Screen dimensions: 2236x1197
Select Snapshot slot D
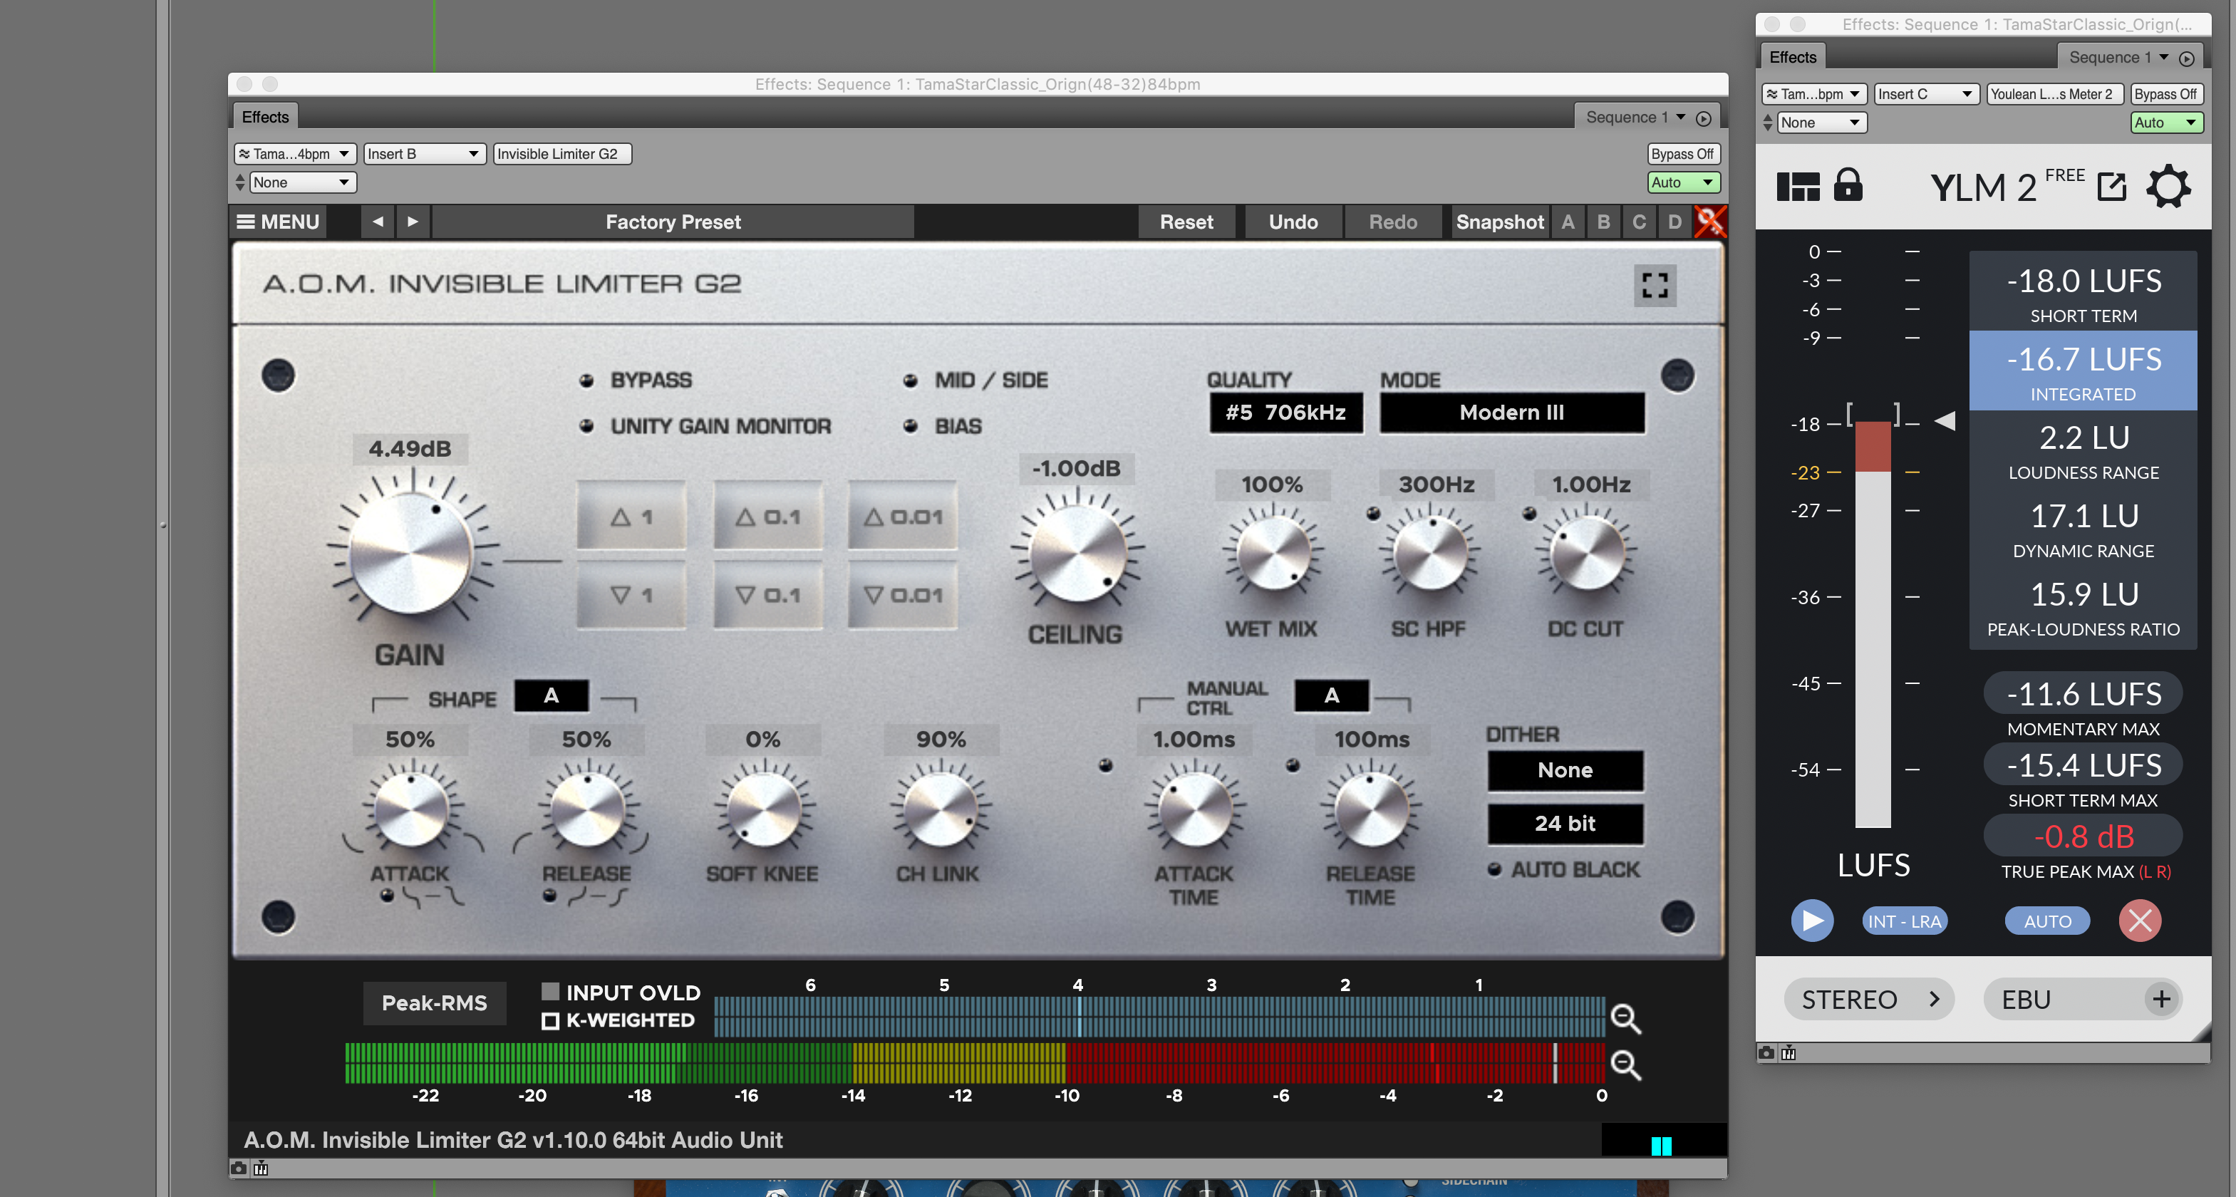pyautogui.click(x=1675, y=222)
